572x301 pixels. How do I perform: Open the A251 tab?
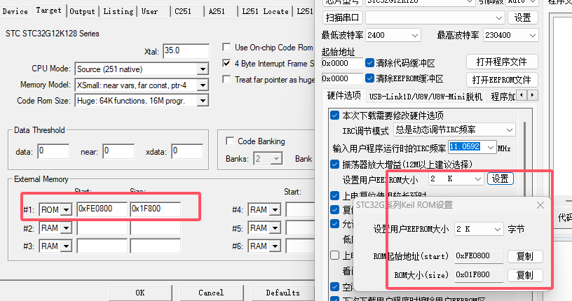(217, 11)
